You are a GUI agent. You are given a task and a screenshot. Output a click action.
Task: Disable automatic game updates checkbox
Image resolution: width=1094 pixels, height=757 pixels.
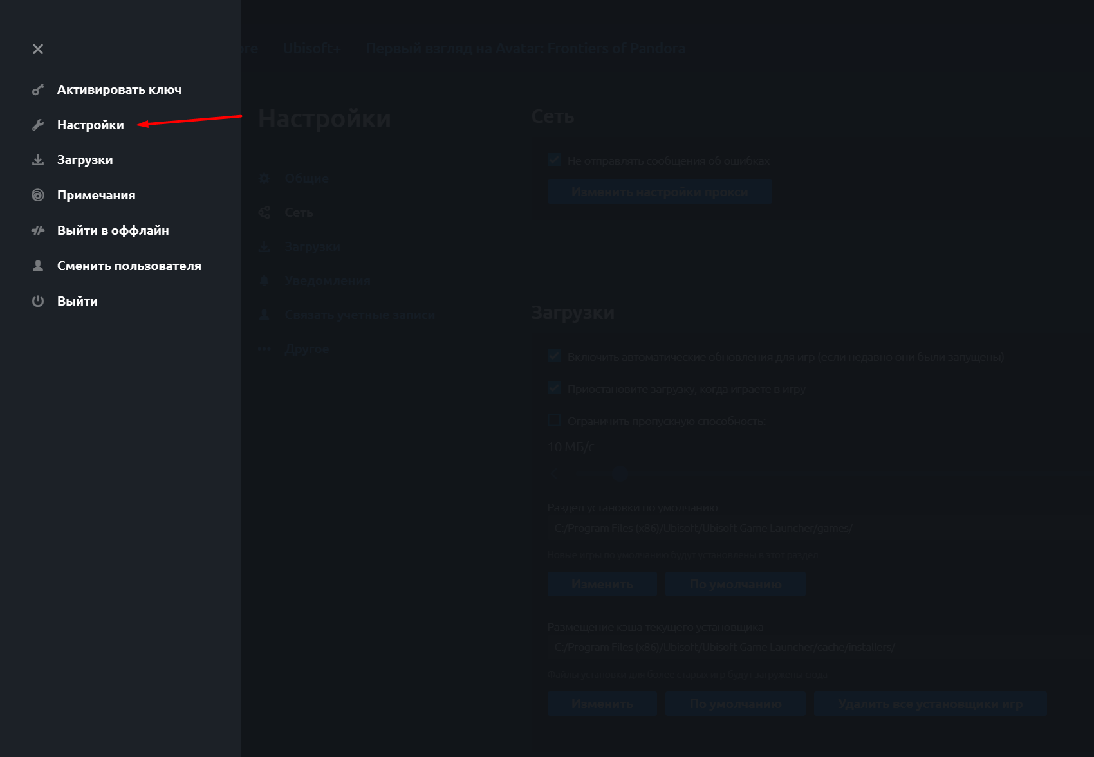point(554,356)
